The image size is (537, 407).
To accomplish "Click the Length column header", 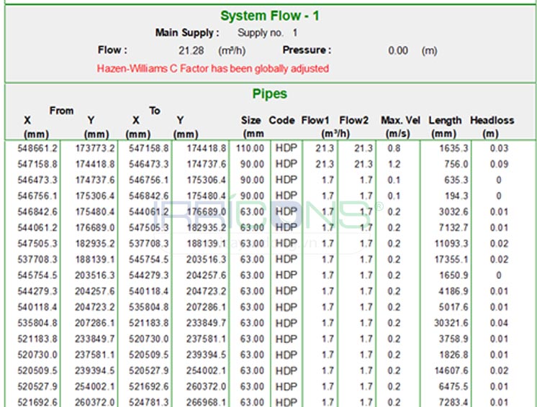I will [445, 121].
